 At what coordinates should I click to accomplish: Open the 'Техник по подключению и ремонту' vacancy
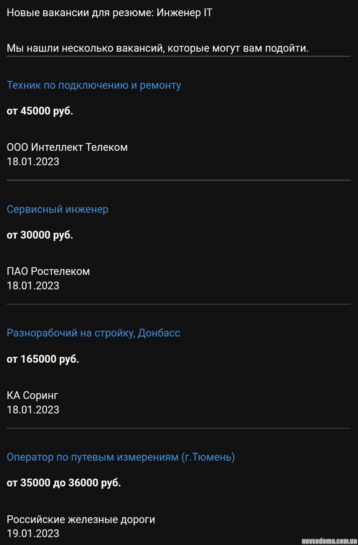[x=94, y=86]
